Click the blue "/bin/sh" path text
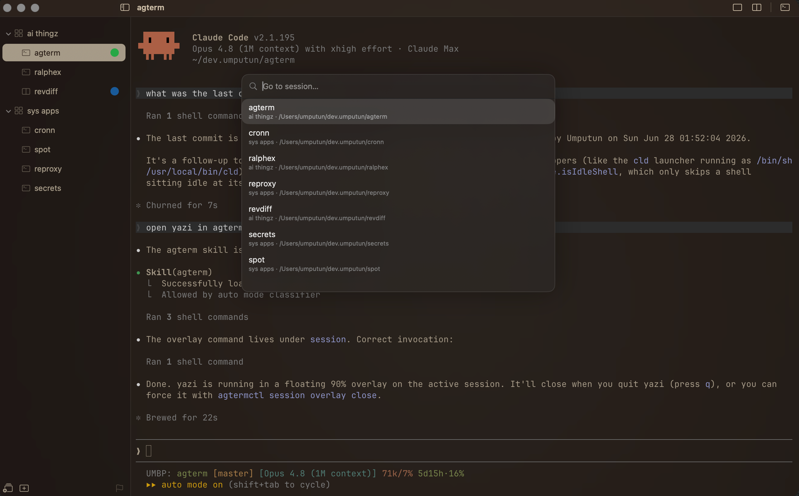The width and height of the screenshot is (799, 496). [x=775, y=160]
